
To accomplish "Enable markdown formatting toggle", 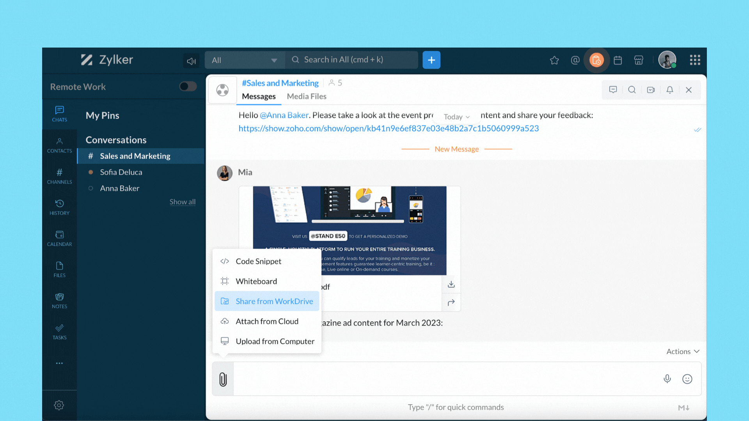I will coord(684,407).
